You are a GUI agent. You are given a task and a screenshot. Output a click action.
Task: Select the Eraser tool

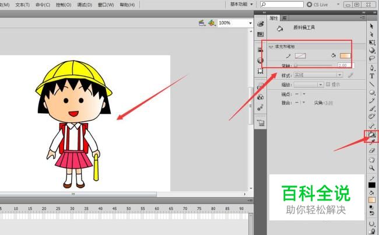coord(372,150)
